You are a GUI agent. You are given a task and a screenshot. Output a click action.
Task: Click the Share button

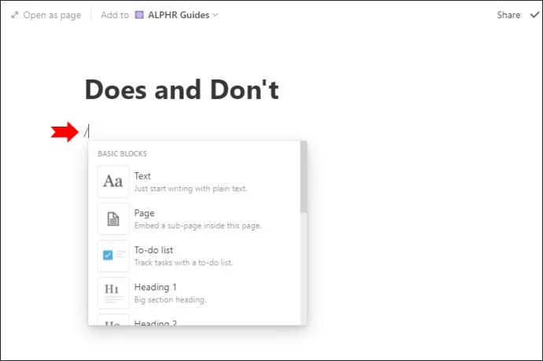pos(508,15)
